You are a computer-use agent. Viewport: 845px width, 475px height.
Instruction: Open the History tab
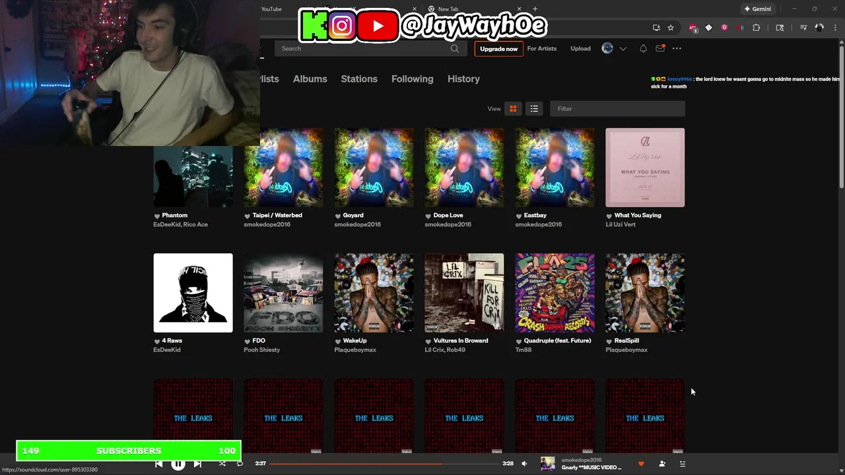click(x=463, y=79)
